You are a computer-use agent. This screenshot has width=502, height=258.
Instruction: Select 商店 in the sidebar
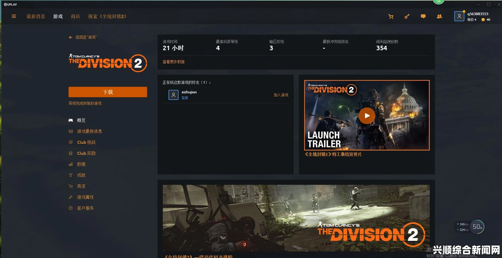81,186
